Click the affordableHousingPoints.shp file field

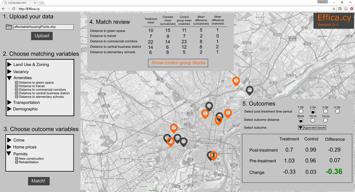coord(43,27)
